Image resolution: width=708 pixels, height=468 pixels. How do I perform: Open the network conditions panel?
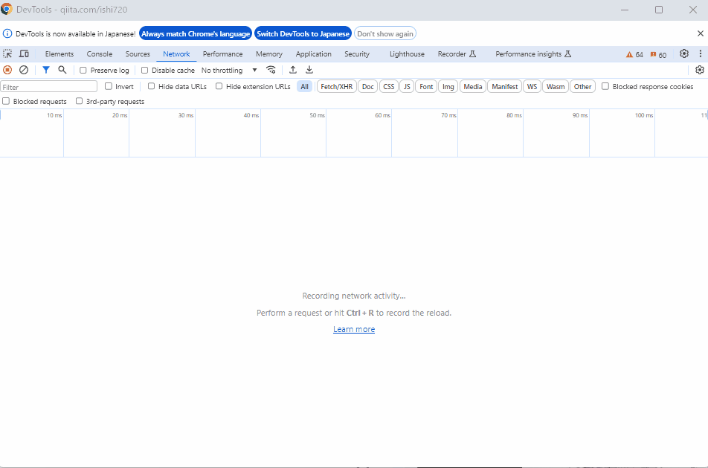(271, 70)
